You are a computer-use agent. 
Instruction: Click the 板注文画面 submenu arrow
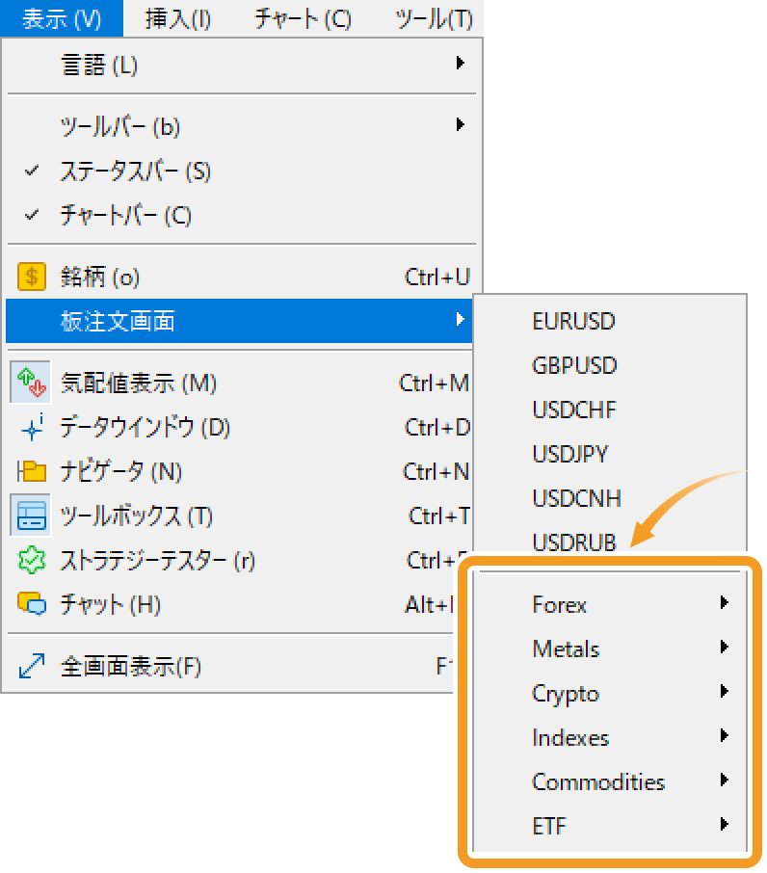460,319
